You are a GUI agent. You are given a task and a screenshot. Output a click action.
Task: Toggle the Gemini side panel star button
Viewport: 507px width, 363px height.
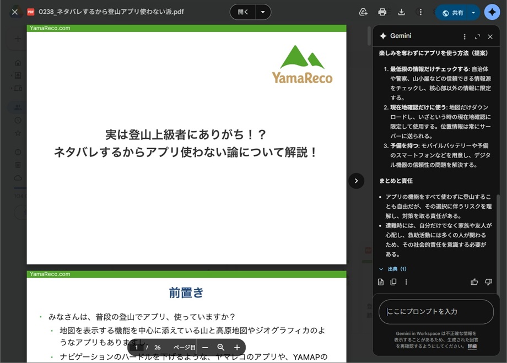click(492, 12)
